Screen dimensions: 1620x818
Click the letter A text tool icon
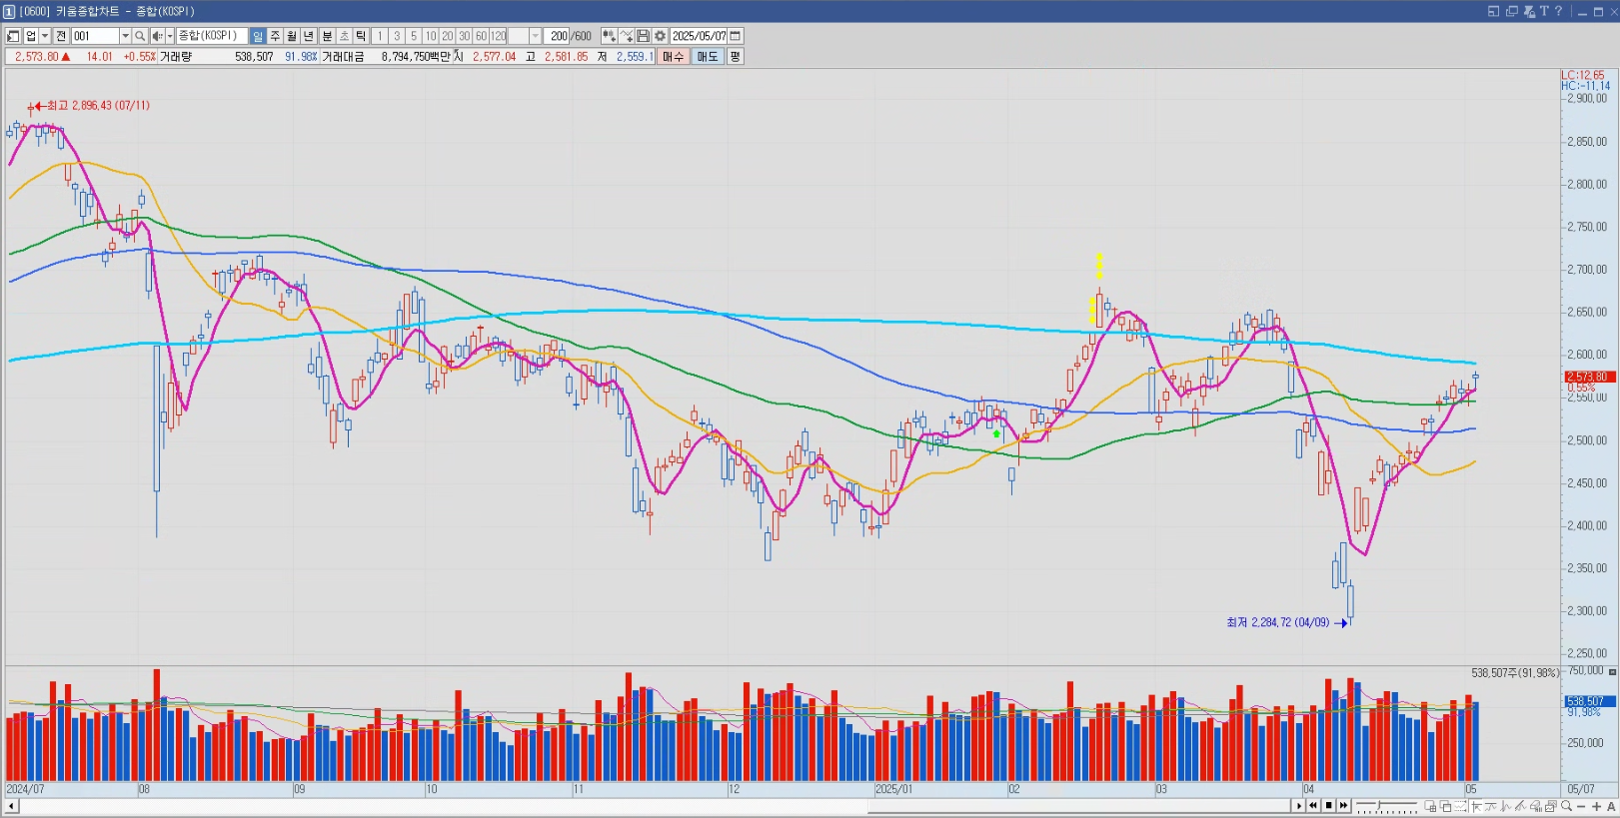(1611, 806)
